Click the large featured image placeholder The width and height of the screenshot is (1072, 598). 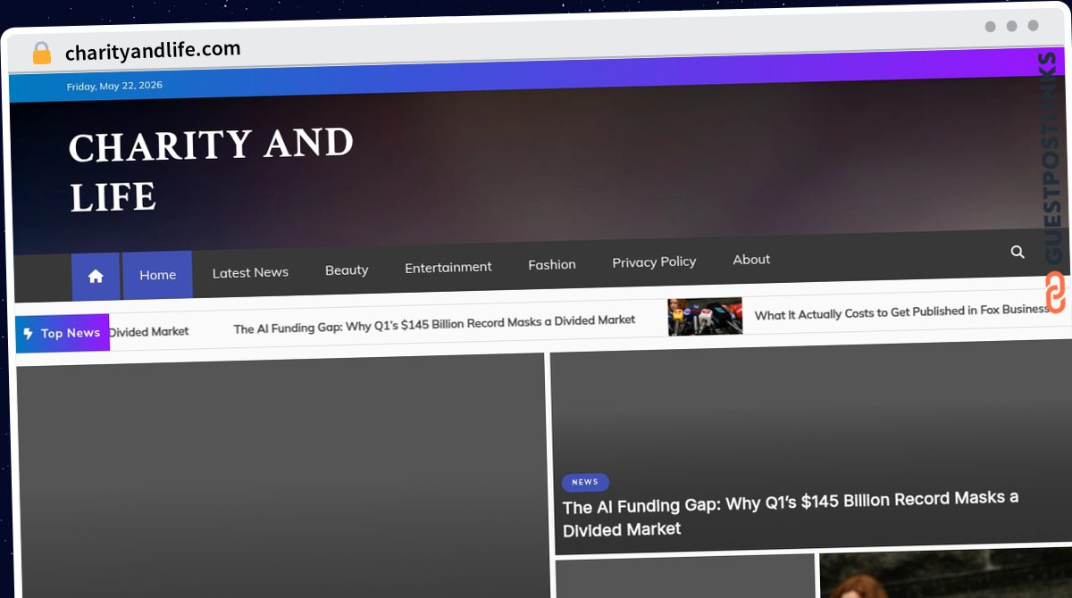(282, 476)
